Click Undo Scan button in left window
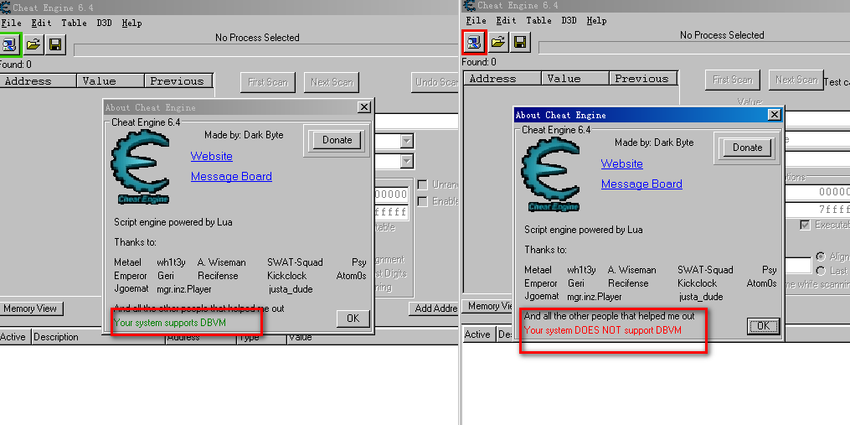Image resolution: width=850 pixels, height=425 pixels. click(x=435, y=82)
